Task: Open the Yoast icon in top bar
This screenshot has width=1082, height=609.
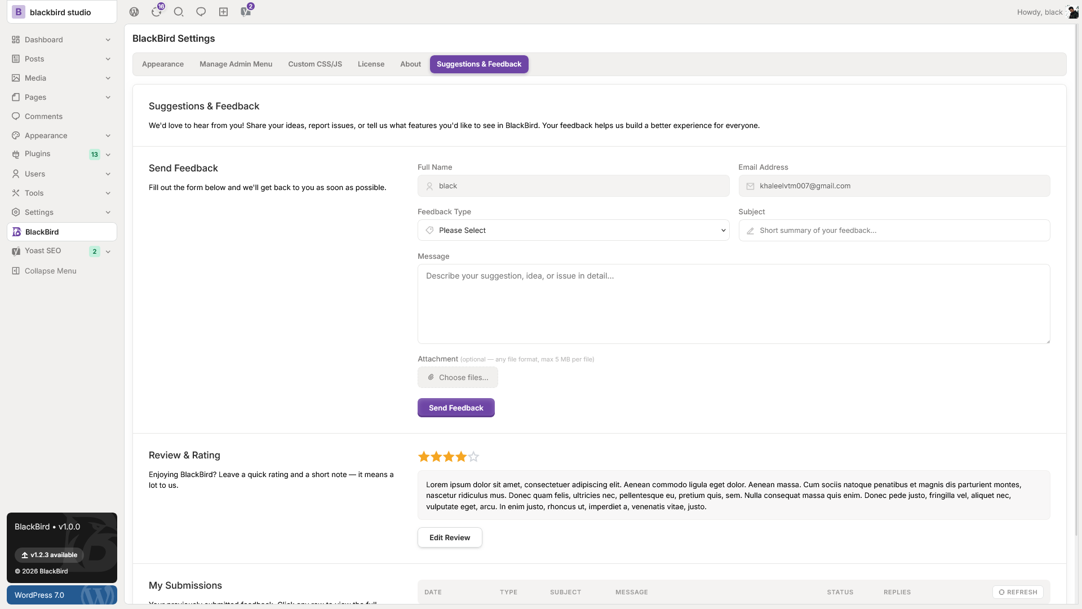Action: click(246, 12)
